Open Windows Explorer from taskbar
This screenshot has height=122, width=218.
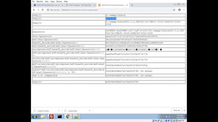point(43,117)
